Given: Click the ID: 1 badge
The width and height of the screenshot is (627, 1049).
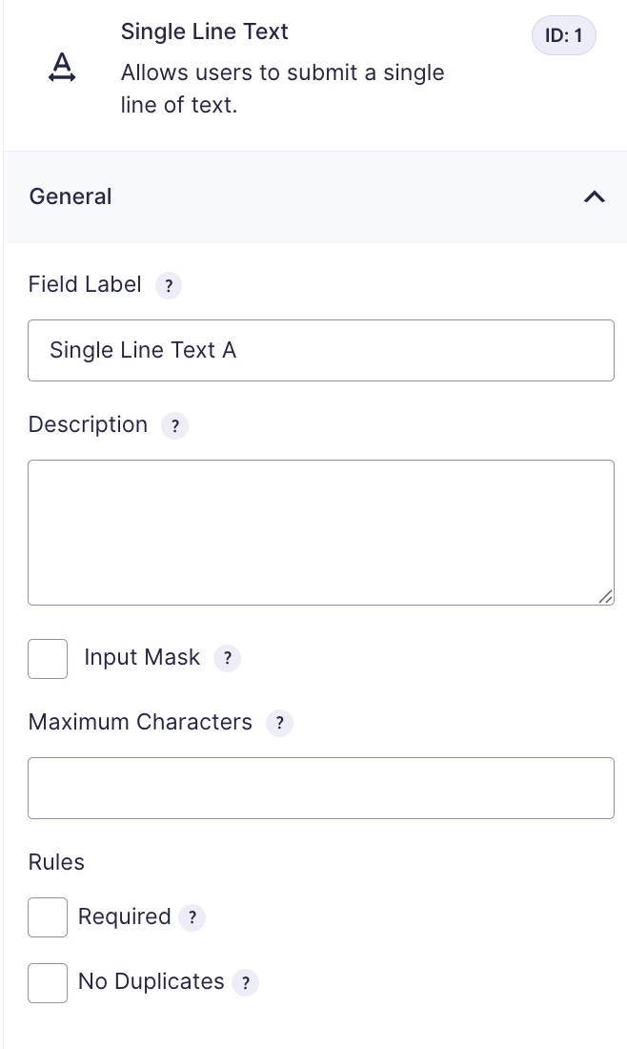Looking at the screenshot, I should pyautogui.click(x=563, y=35).
